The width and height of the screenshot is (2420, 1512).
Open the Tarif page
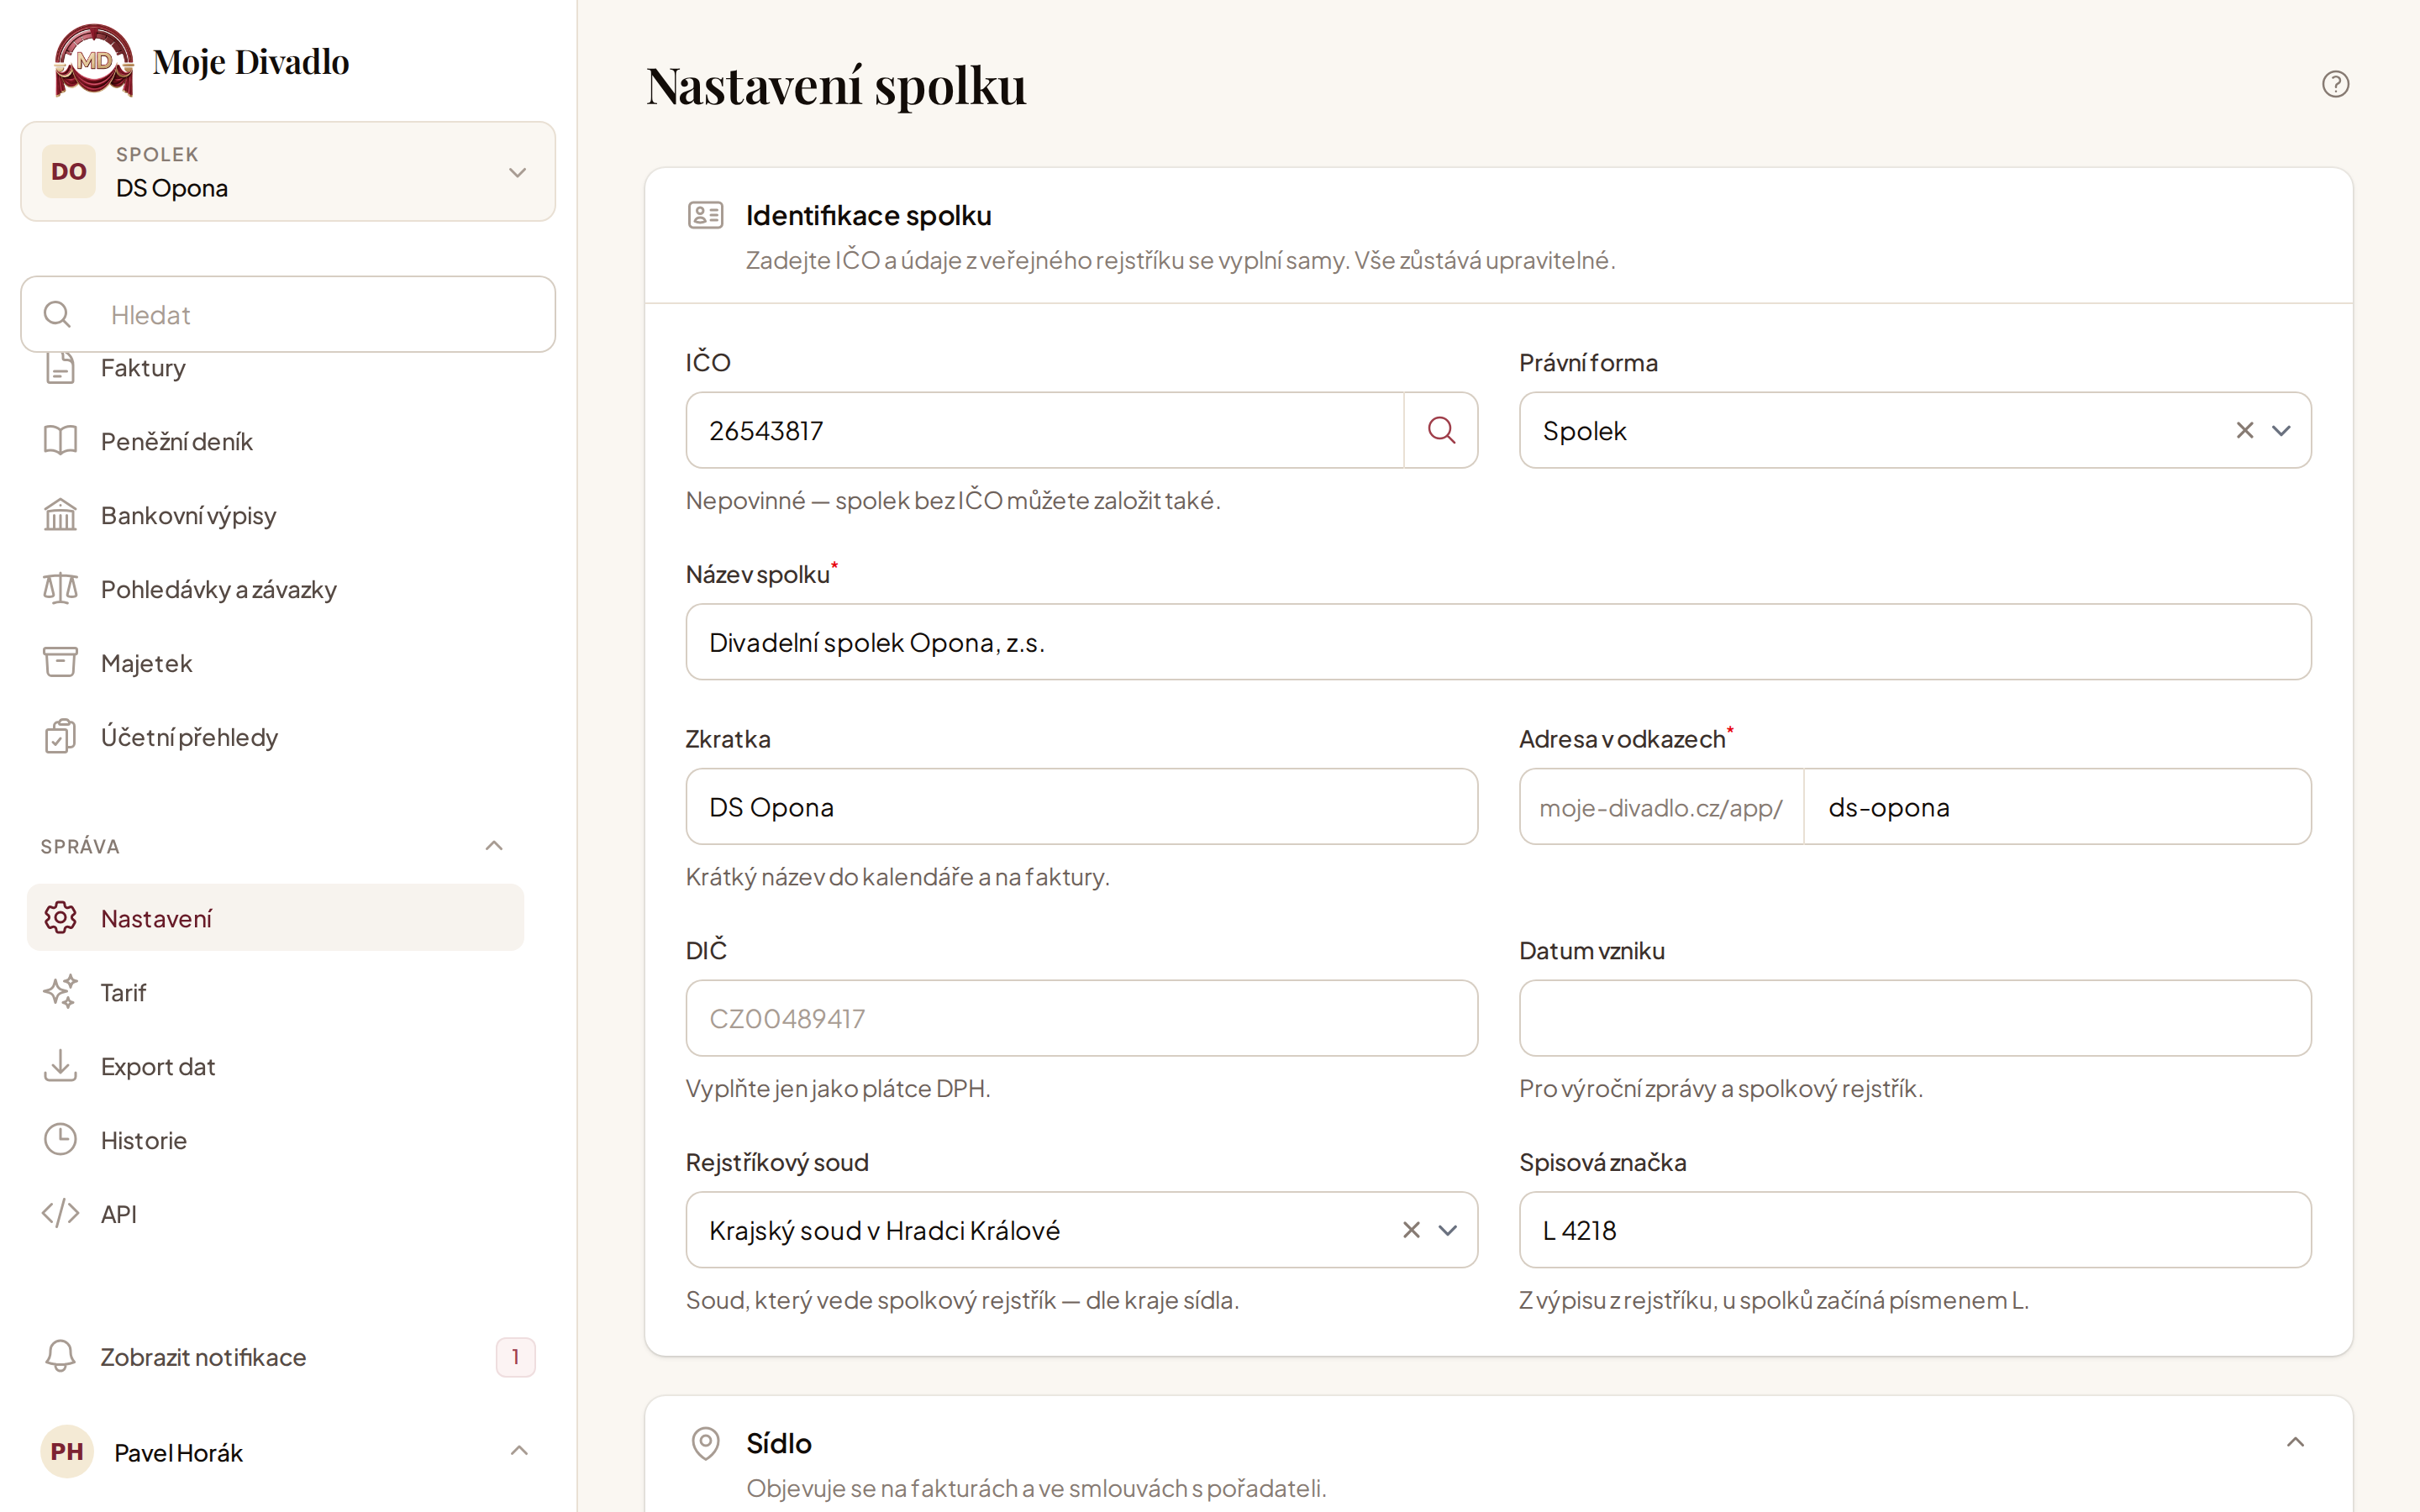point(276,992)
